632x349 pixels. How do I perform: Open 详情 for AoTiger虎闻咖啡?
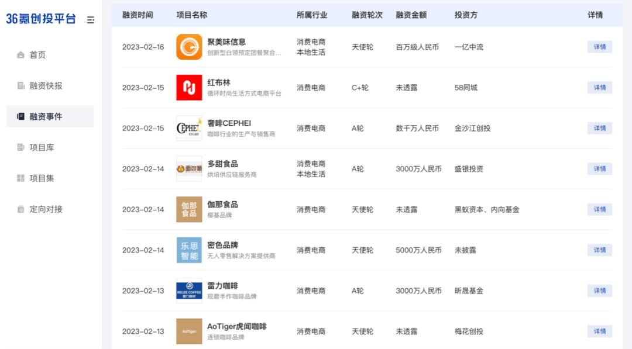(599, 331)
